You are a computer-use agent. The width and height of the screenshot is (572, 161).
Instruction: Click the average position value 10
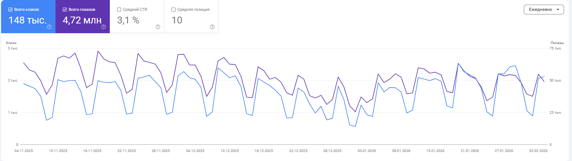tap(177, 20)
